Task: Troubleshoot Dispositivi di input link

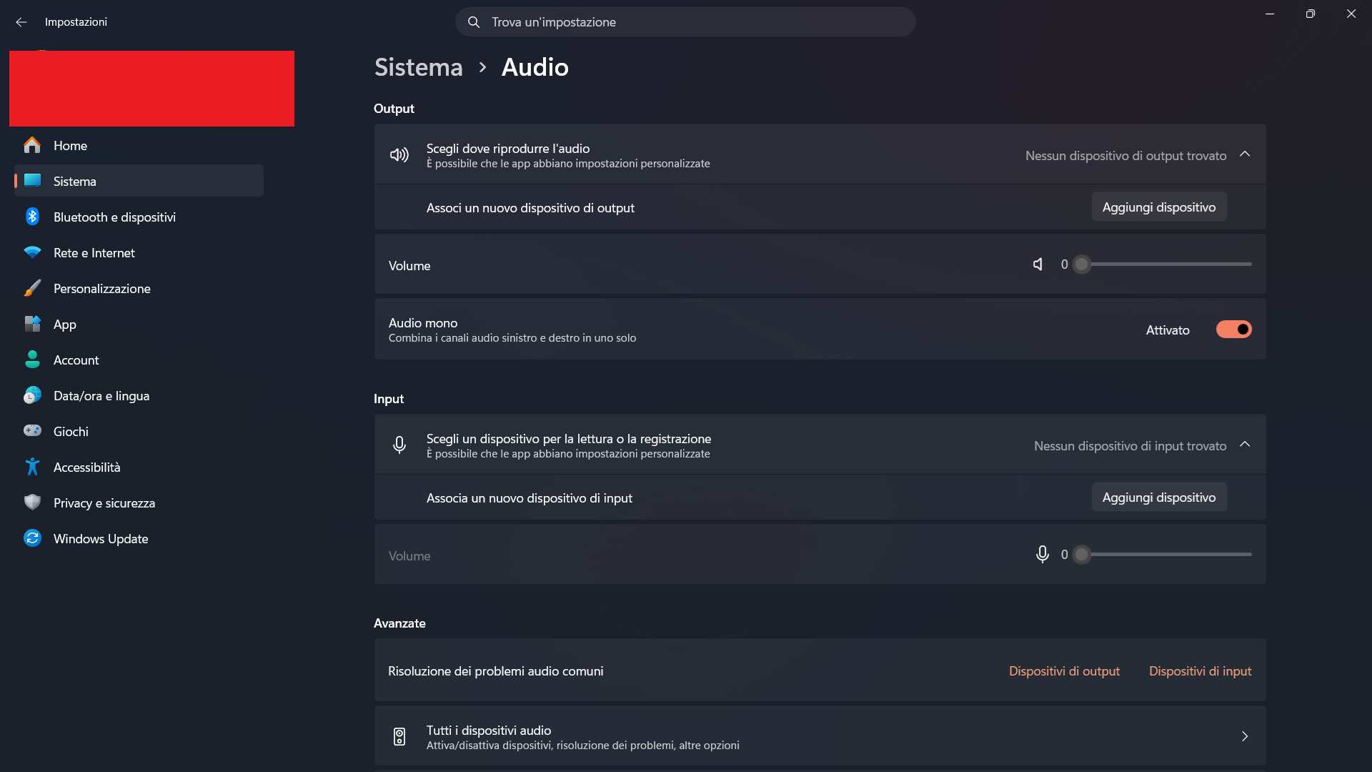Action: [x=1200, y=671]
